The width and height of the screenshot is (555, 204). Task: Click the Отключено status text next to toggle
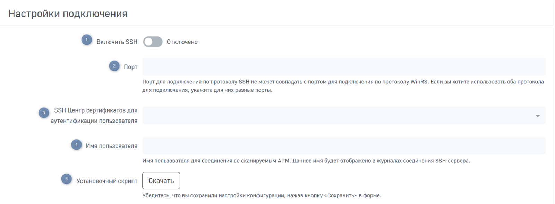coord(182,42)
